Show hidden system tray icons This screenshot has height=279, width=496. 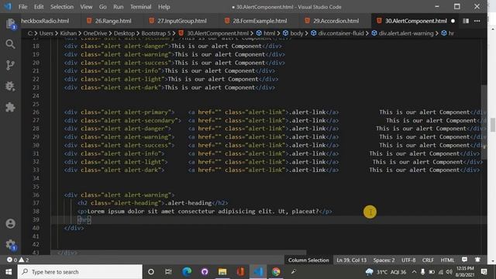click(x=414, y=272)
